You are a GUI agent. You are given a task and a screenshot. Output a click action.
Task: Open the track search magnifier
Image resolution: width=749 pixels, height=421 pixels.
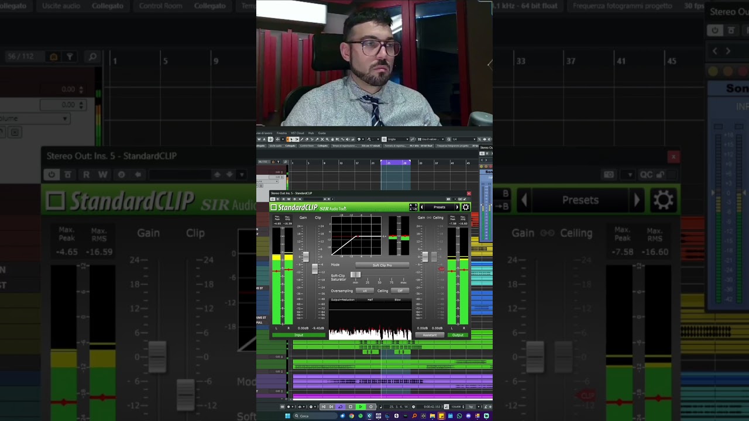pos(286,162)
